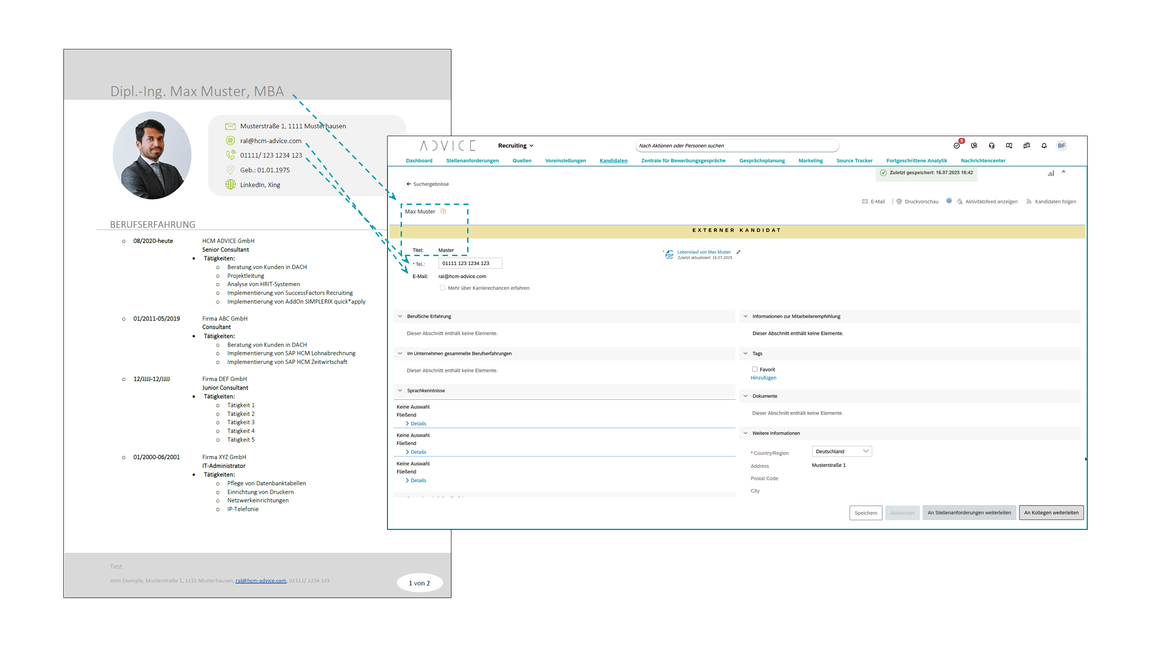
Task: Click the candidate photo in the CV
Action: pyautogui.click(x=152, y=155)
